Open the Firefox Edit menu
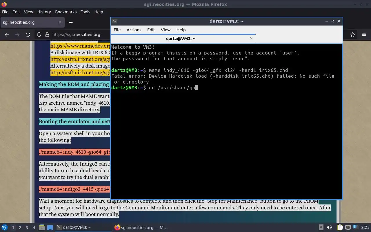The image size is (371, 232). [x=16, y=12]
